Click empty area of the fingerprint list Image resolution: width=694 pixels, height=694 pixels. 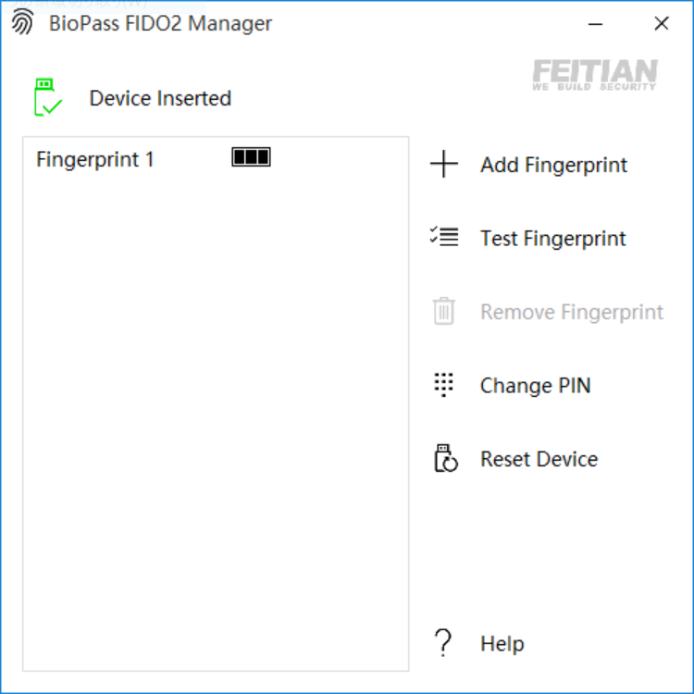click(x=215, y=416)
